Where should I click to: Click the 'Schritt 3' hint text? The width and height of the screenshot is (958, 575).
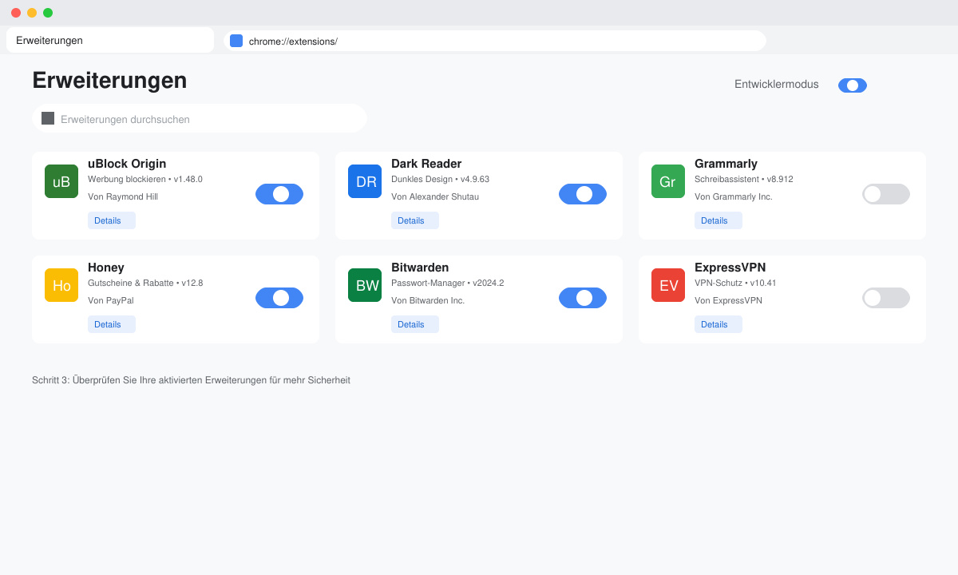click(191, 380)
